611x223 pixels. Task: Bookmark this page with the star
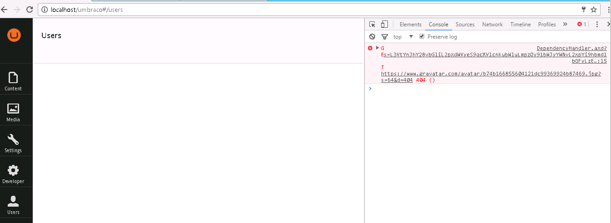click(594, 10)
